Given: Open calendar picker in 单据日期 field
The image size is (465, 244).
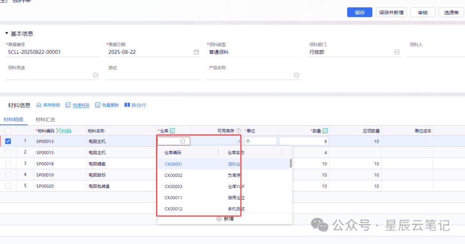Looking at the screenshot, I should (196, 52).
